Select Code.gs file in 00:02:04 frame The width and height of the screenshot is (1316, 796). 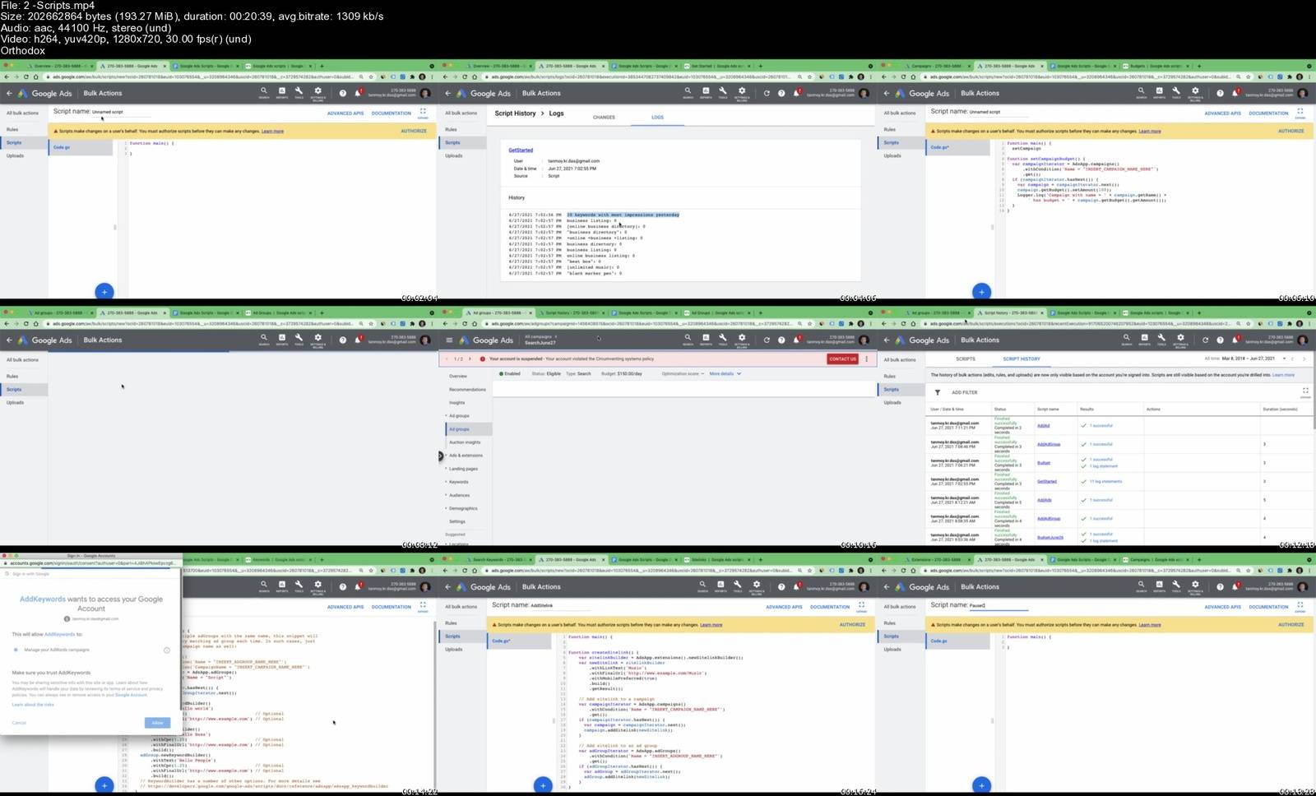(x=81, y=147)
